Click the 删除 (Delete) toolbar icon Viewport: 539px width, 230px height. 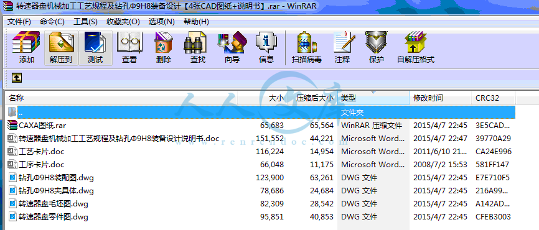point(164,42)
